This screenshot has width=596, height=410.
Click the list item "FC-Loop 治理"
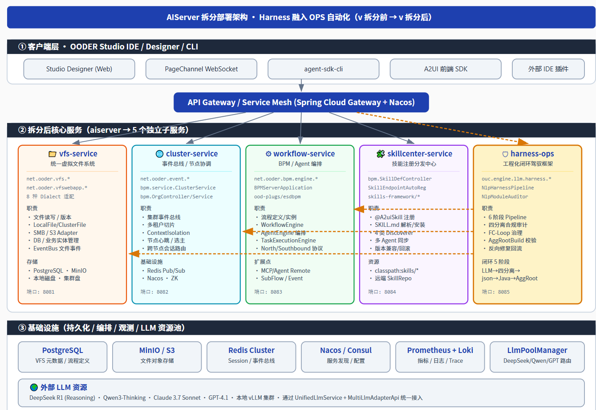click(506, 233)
